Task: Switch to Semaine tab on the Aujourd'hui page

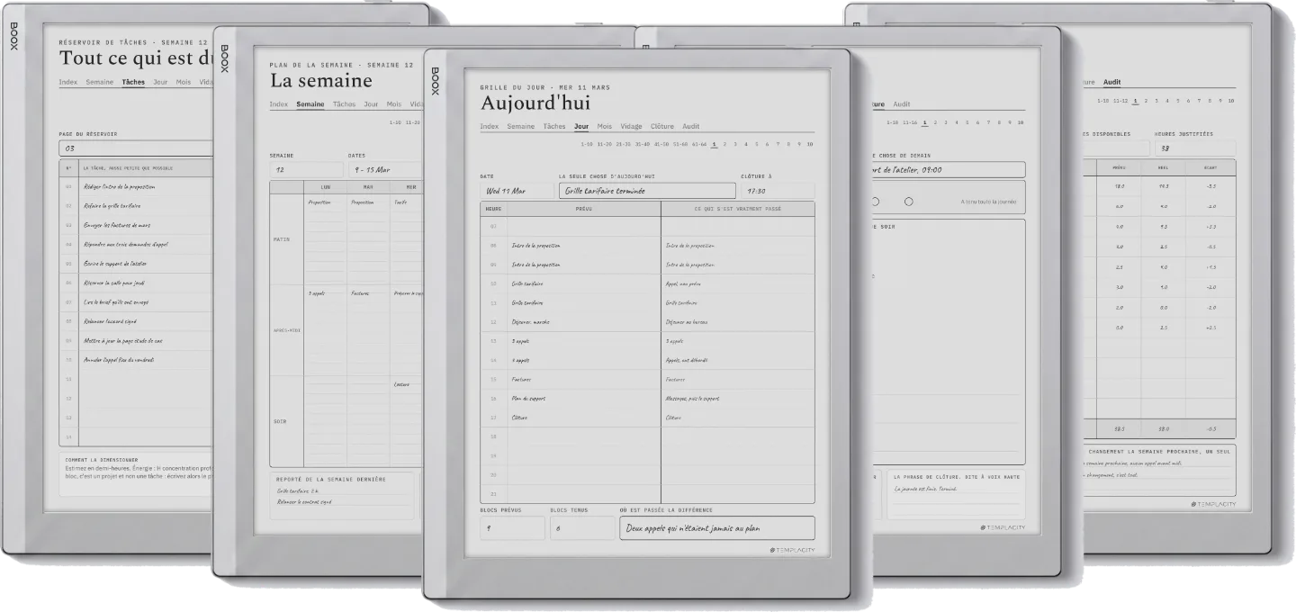Action: click(520, 126)
